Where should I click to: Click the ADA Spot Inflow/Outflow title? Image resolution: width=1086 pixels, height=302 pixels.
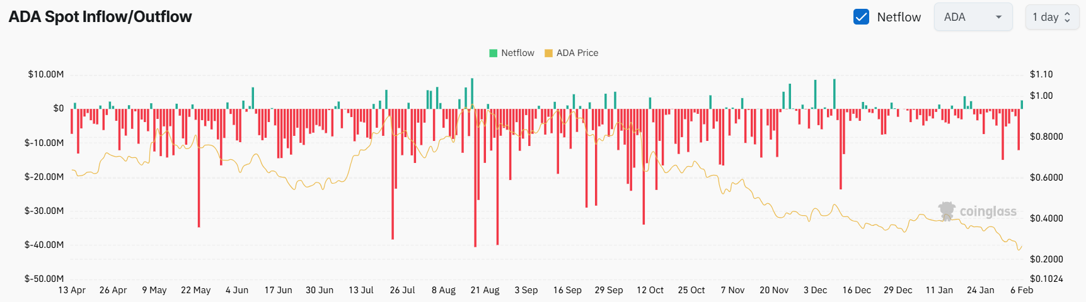pos(100,17)
